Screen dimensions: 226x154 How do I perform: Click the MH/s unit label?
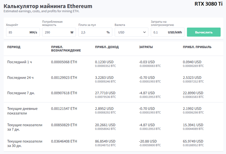click(x=33, y=32)
